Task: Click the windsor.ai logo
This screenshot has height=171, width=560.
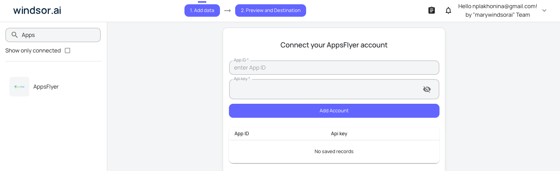Action: click(37, 10)
